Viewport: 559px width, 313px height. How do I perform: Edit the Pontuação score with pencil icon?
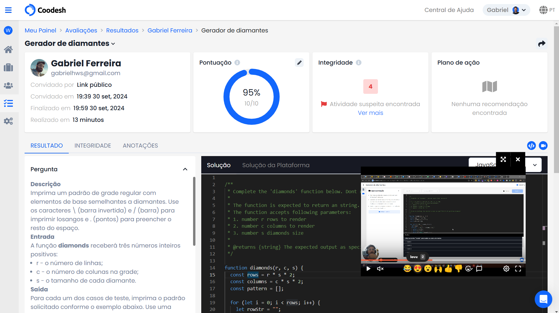coord(299,63)
